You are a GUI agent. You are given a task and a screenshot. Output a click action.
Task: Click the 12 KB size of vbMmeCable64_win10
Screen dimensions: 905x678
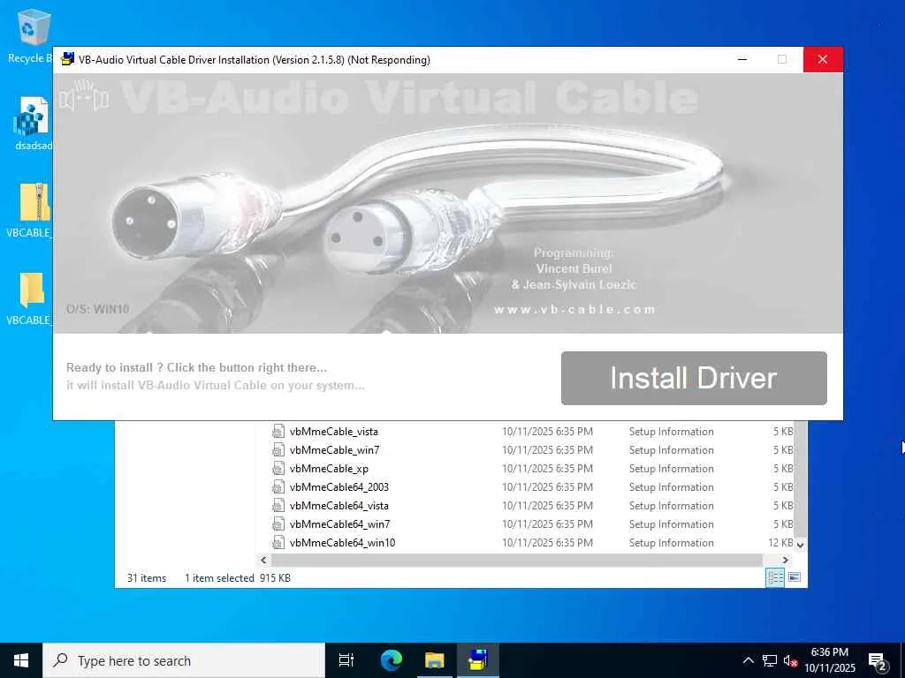click(780, 543)
